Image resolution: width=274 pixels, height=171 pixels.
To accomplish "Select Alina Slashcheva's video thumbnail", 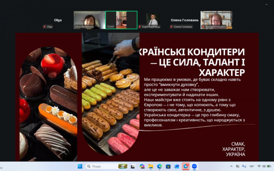I will tap(89, 20).
